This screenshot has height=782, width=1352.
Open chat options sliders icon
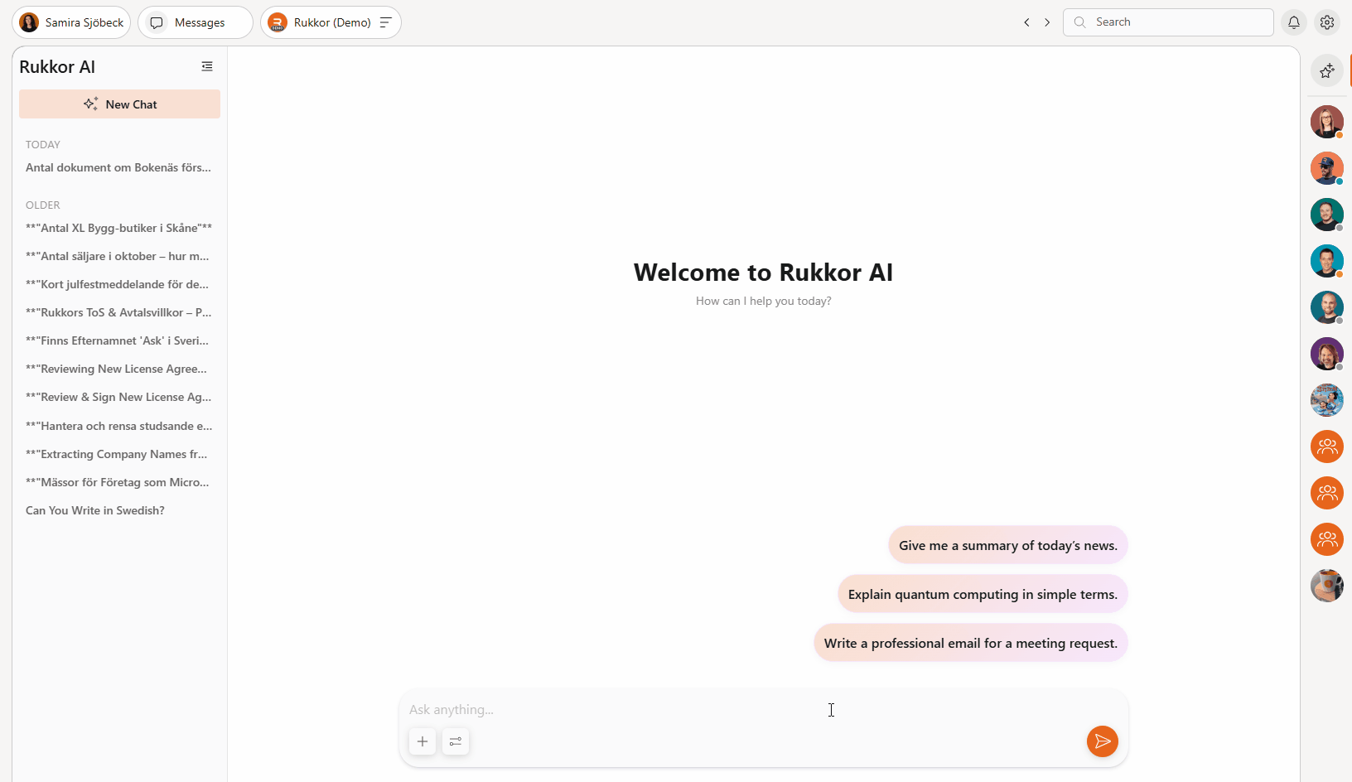456,741
